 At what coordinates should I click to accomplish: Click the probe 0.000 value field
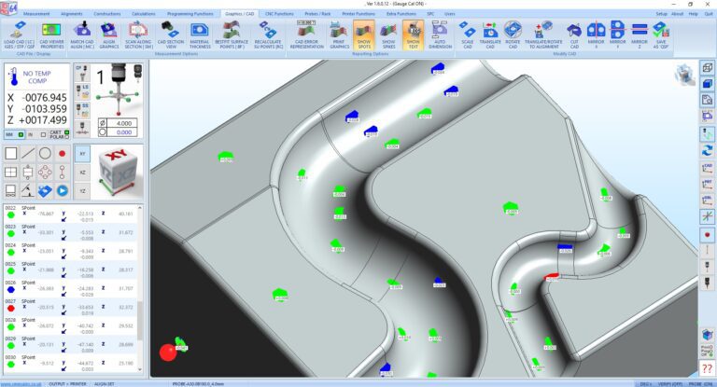[x=122, y=132]
